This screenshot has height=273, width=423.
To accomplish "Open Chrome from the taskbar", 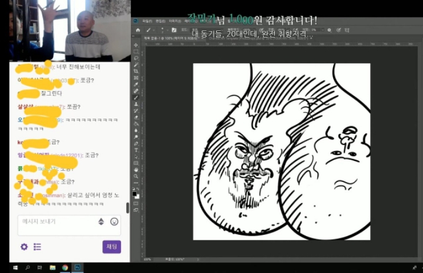I will (65, 268).
